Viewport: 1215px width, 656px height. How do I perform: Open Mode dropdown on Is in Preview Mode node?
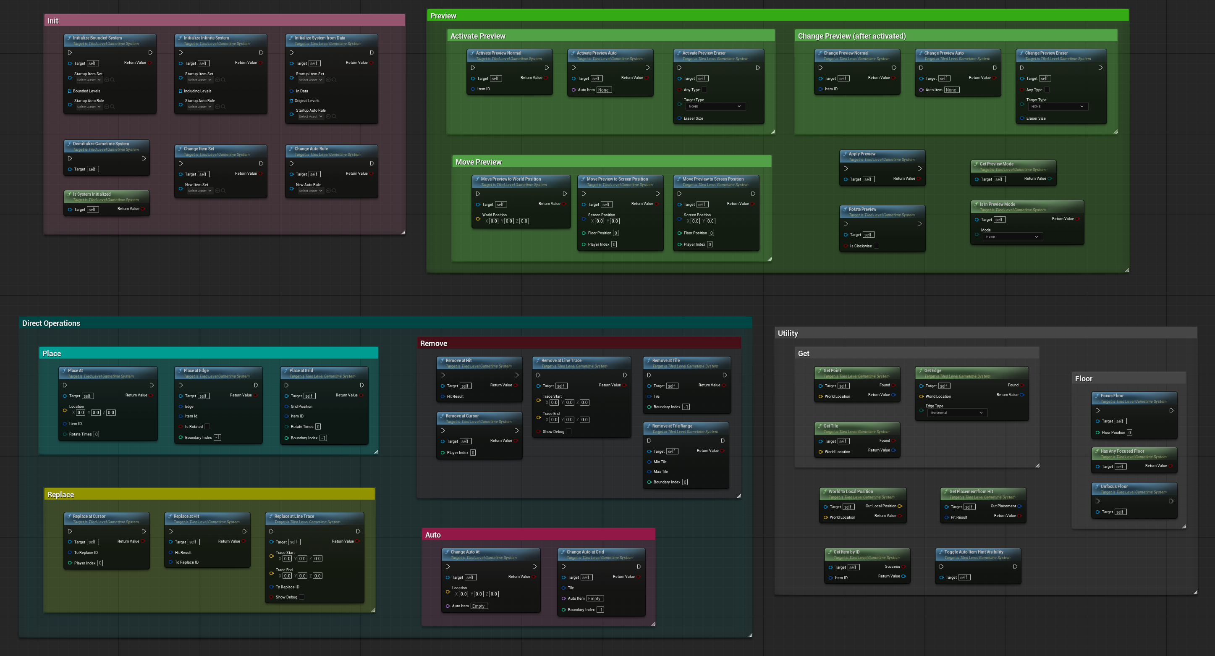pyautogui.click(x=1012, y=237)
